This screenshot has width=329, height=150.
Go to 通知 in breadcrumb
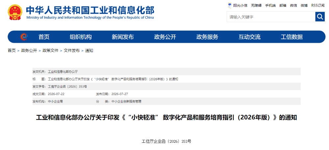pyautogui.click(x=89, y=50)
